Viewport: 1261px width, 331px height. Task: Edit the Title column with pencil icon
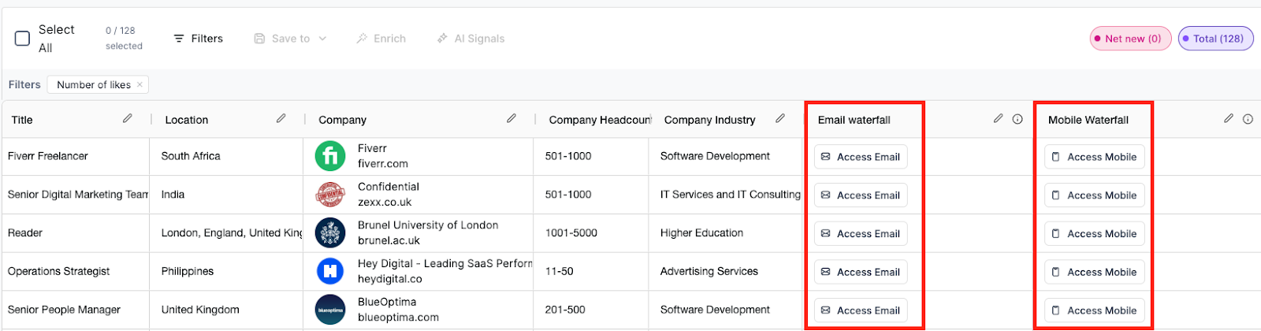point(128,118)
